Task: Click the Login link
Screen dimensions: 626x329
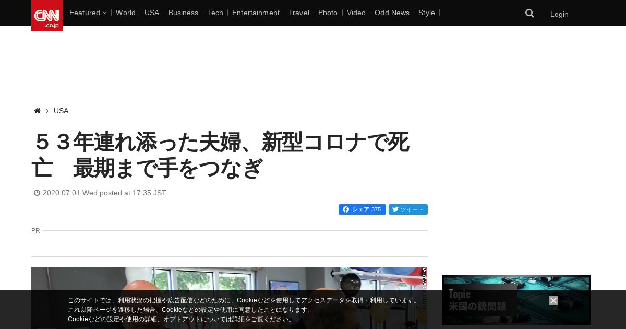Action: point(559,14)
